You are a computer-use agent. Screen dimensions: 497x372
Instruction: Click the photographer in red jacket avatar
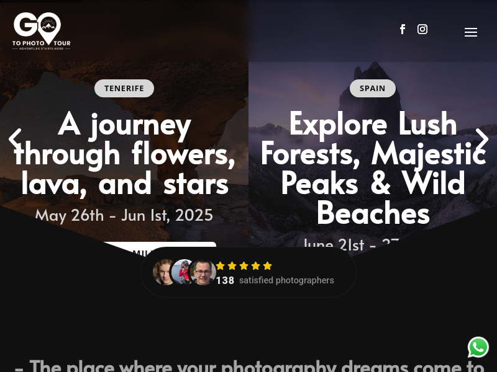click(x=183, y=272)
